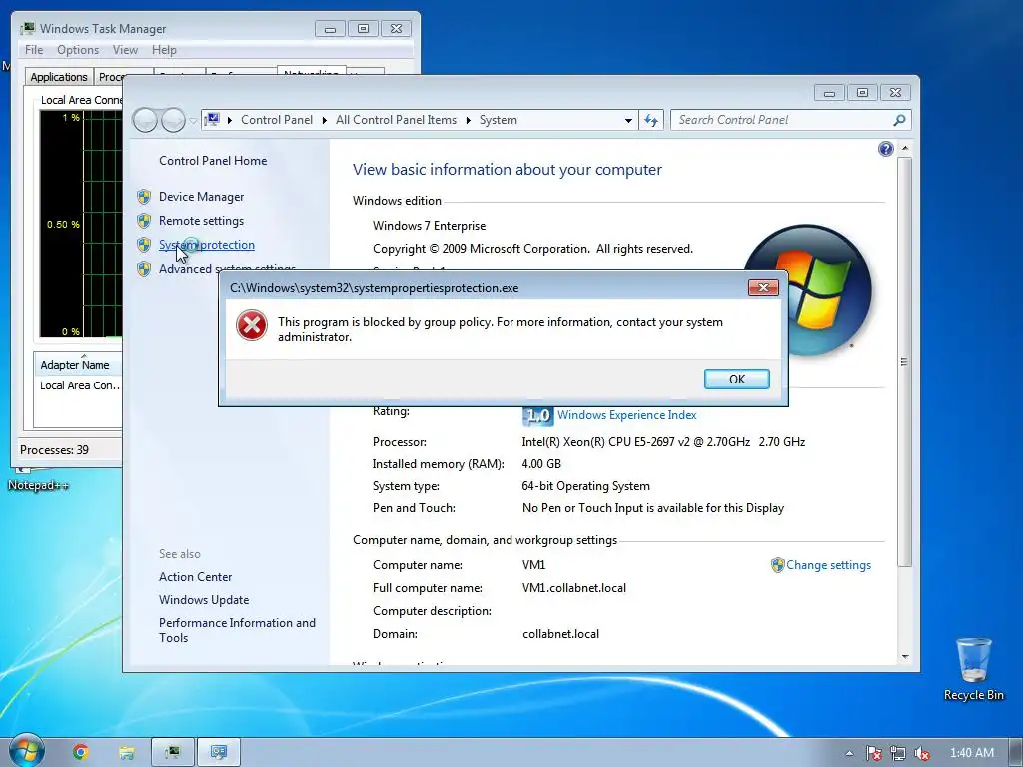Click the System window vertical scrollbar thumb
1023x767 pixels.
904,362
